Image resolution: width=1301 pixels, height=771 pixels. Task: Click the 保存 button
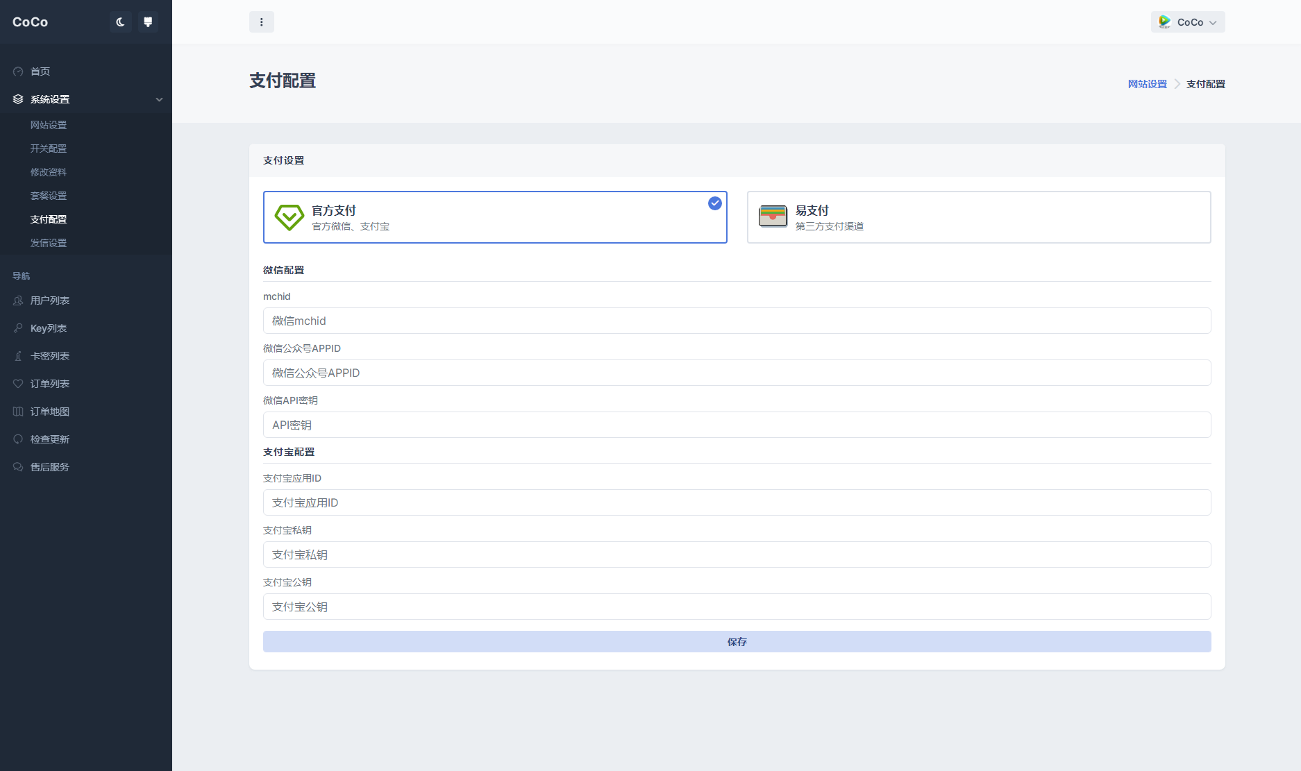(x=737, y=642)
